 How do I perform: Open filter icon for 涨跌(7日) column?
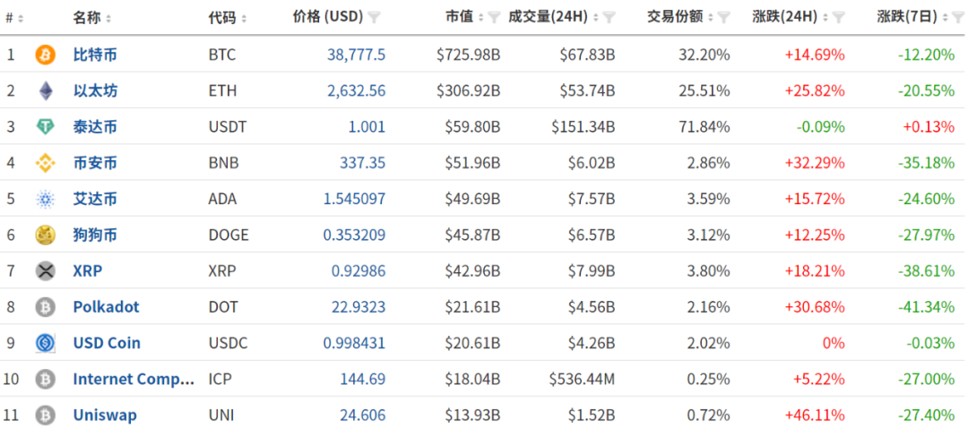click(x=958, y=17)
